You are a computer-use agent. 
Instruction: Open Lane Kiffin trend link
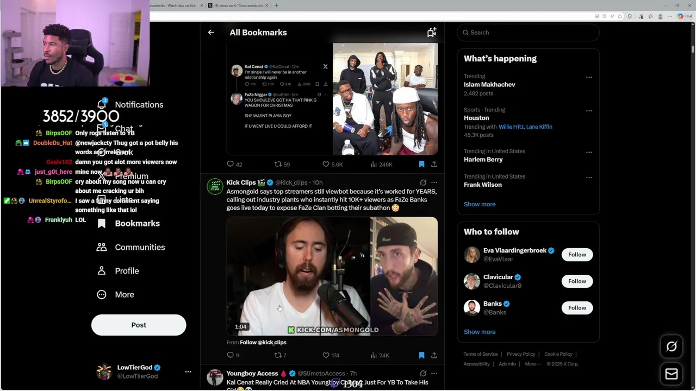click(x=539, y=127)
